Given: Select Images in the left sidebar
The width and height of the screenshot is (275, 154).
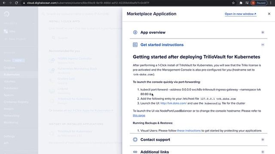Looking at the screenshot, I should click(x=9, y=109).
